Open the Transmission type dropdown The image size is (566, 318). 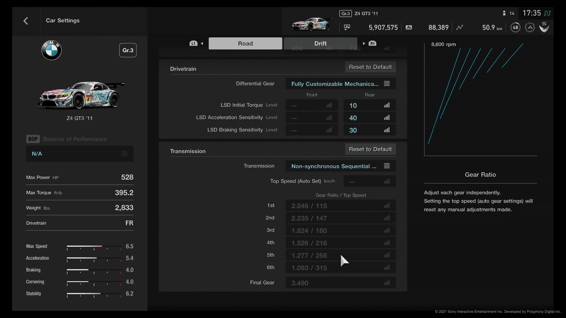(340, 166)
